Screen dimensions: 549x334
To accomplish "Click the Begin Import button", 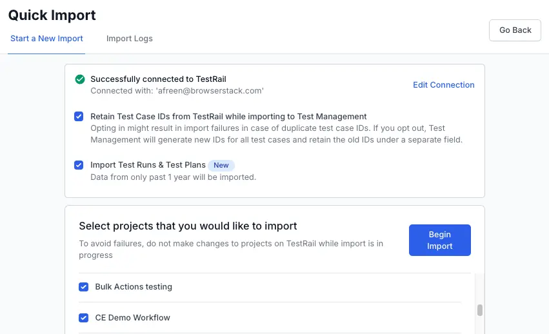I will (439, 241).
